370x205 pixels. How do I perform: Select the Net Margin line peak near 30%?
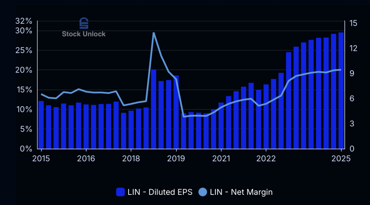pyautogui.click(x=154, y=33)
